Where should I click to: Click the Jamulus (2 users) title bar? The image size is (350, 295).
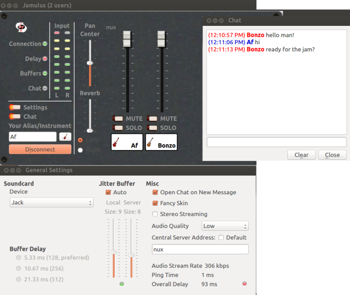click(x=128, y=5)
